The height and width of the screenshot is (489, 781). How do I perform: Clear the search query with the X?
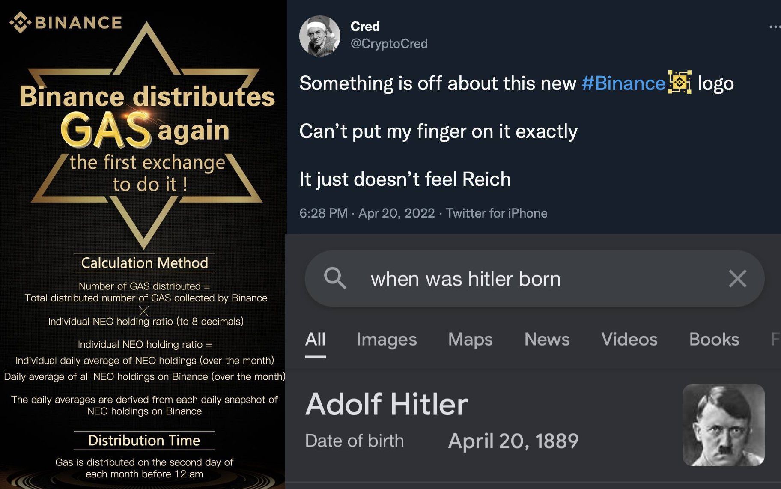[x=737, y=278]
